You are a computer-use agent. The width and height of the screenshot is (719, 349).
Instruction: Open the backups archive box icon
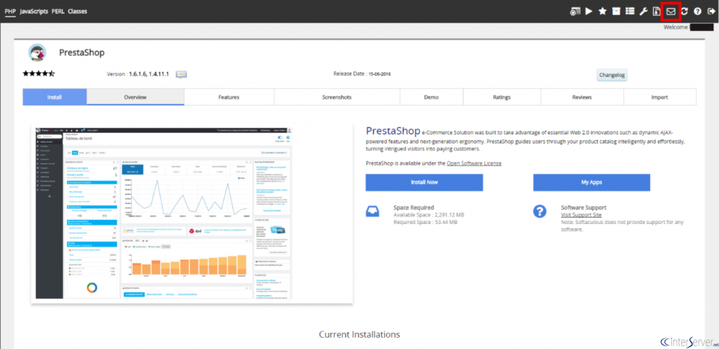616,11
